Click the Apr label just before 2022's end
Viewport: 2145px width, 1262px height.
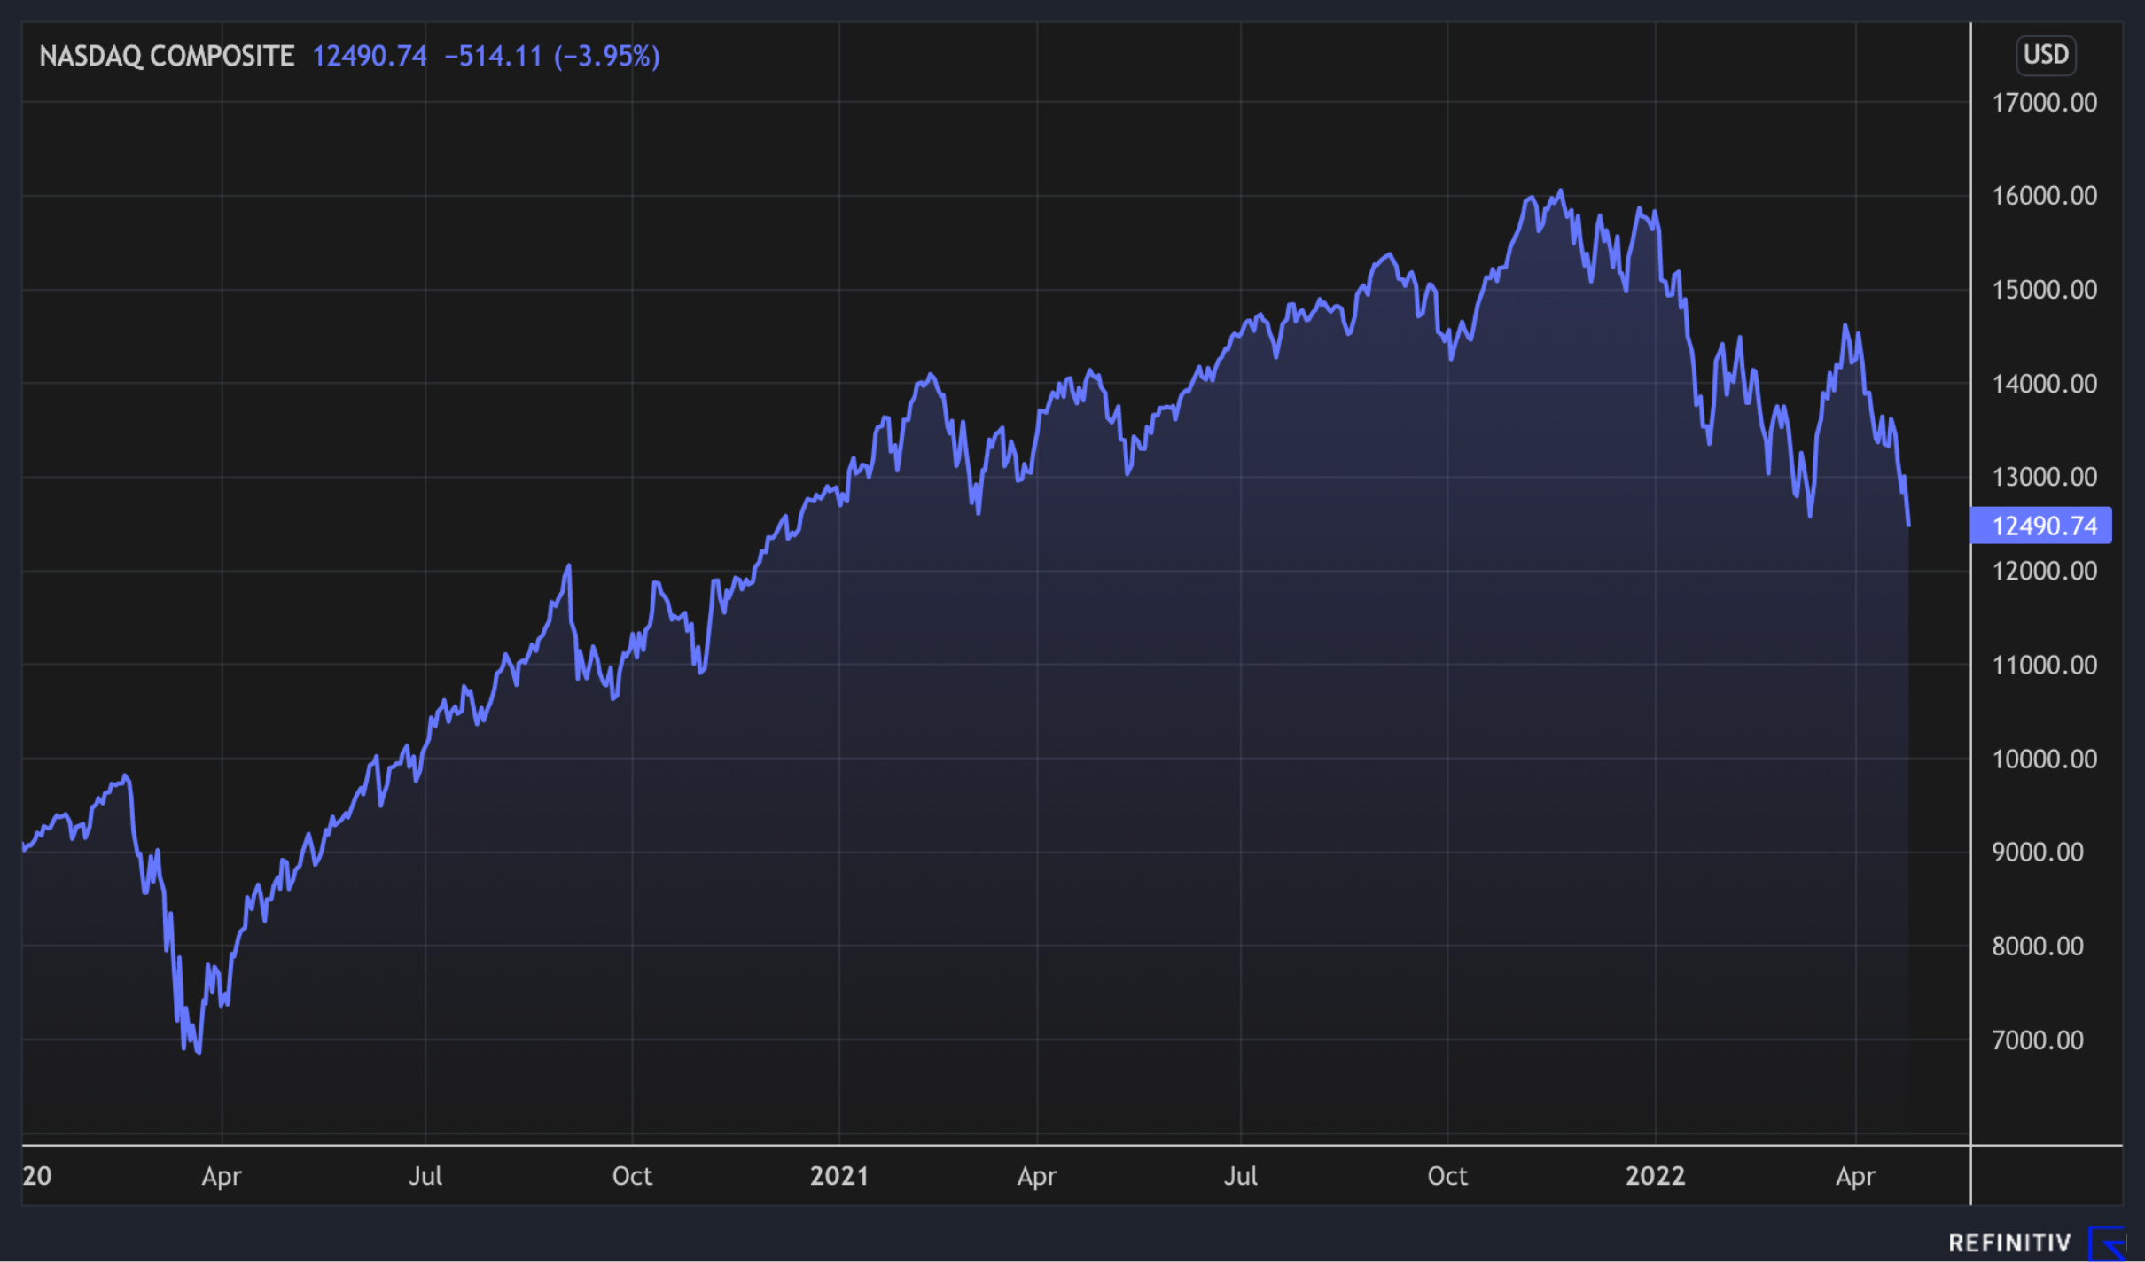[1855, 1177]
